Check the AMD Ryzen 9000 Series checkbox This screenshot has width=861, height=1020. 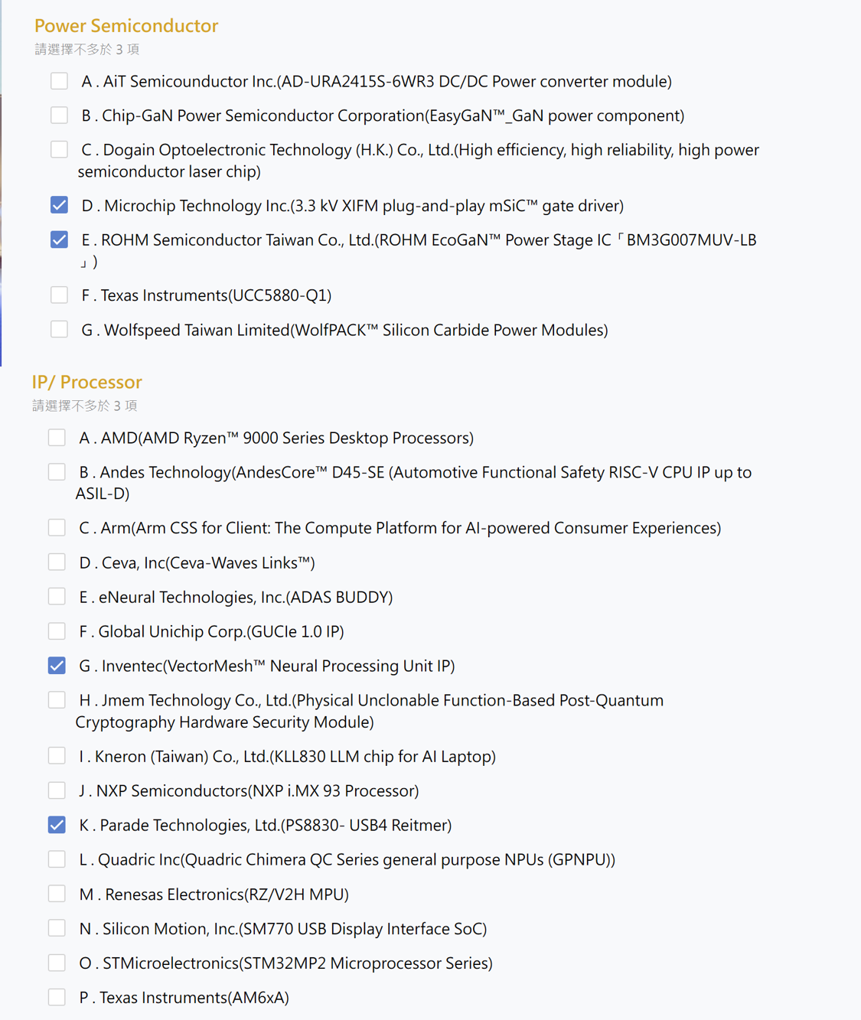57,437
